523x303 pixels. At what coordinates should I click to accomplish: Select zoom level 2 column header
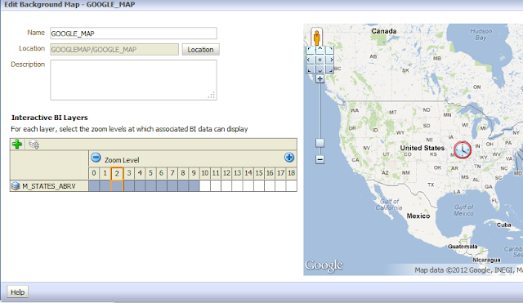tap(117, 173)
